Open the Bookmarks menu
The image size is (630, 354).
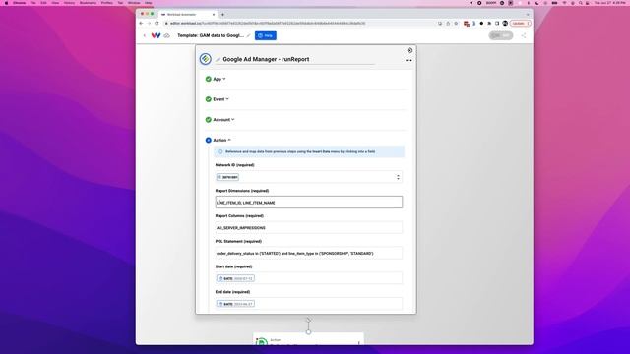point(88,3)
